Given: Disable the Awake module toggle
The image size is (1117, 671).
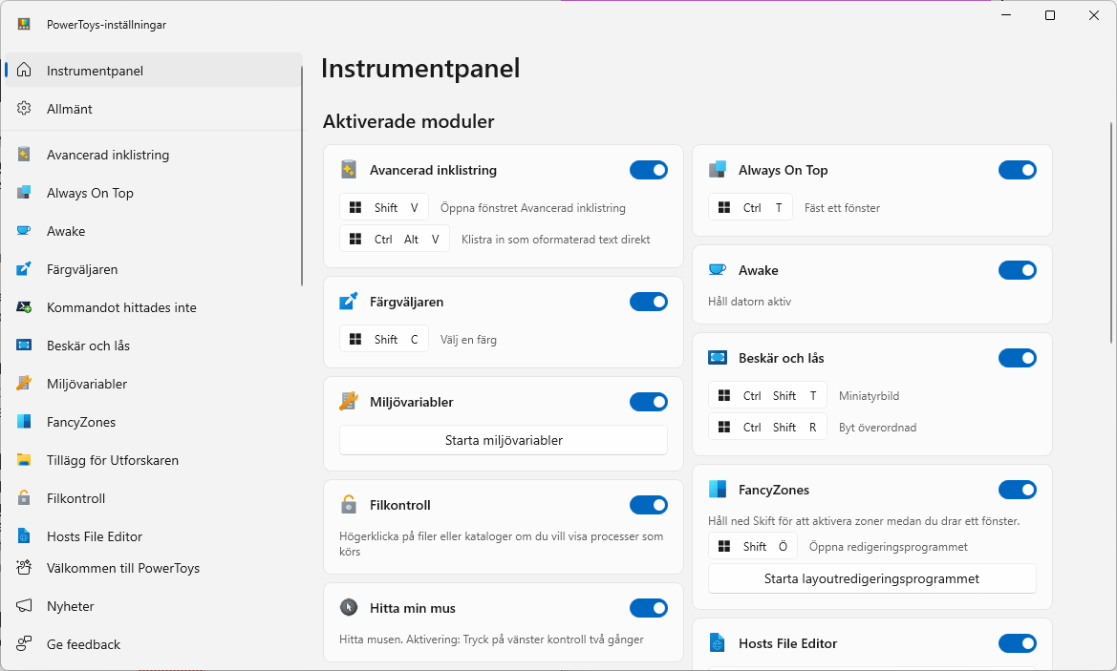Looking at the screenshot, I should (1017, 270).
